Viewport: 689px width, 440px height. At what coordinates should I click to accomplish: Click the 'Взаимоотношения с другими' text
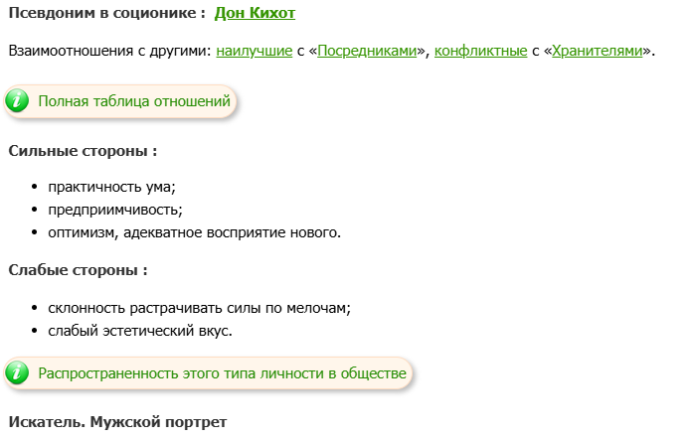click(110, 50)
